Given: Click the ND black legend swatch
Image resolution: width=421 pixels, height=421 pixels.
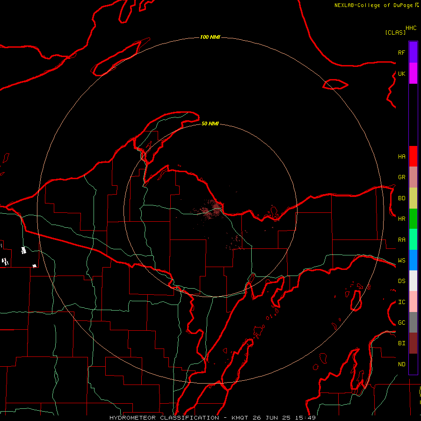Looking at the screenshot, I should tap(413, 364).
